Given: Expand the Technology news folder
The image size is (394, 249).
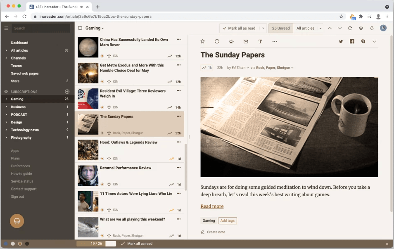Looking at the screenshot, I should click(x=6, y=130).
